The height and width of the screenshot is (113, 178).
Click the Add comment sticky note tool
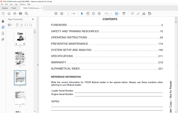132,13
